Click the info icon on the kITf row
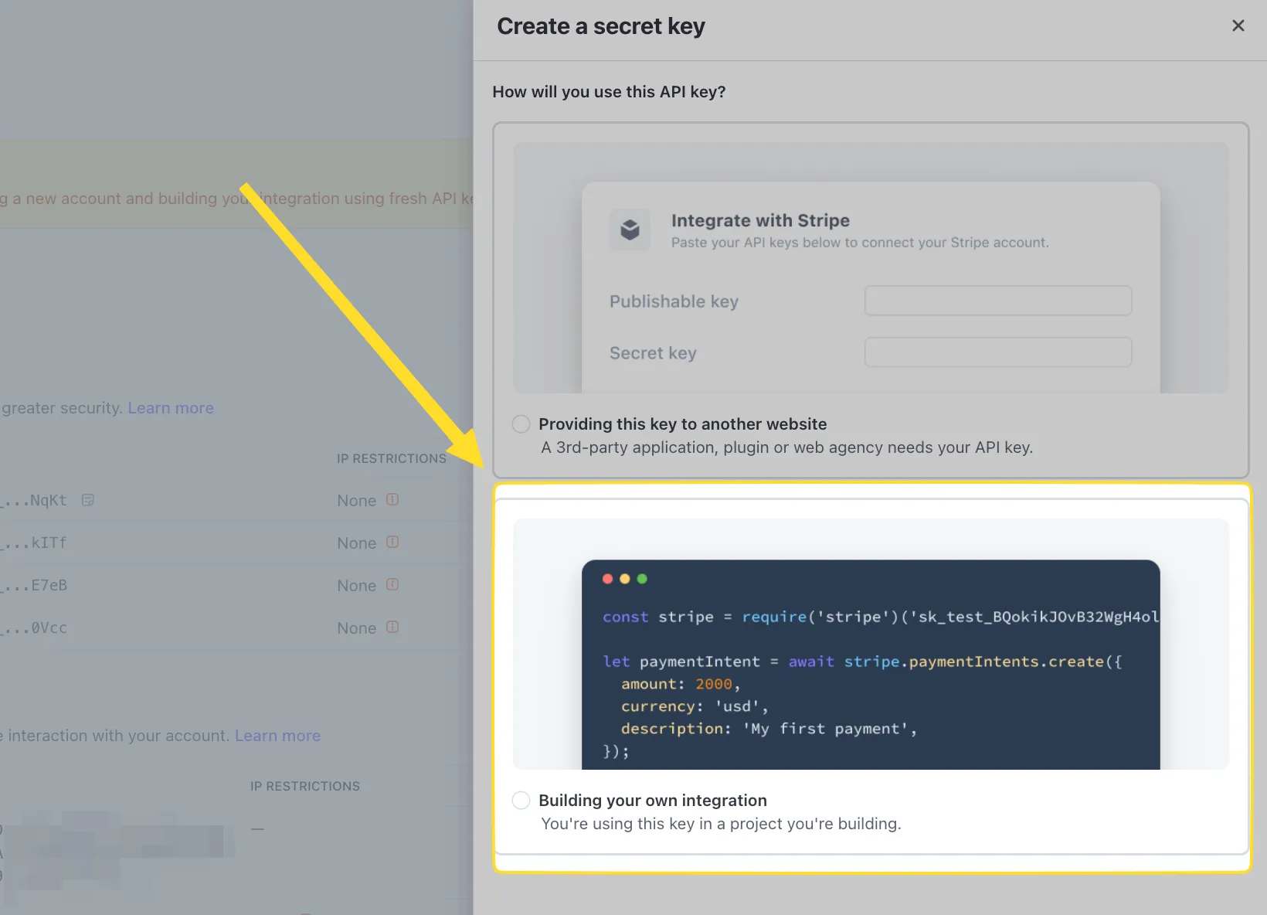The height and width of the screenshot is (915, 1267). (392, 543)
